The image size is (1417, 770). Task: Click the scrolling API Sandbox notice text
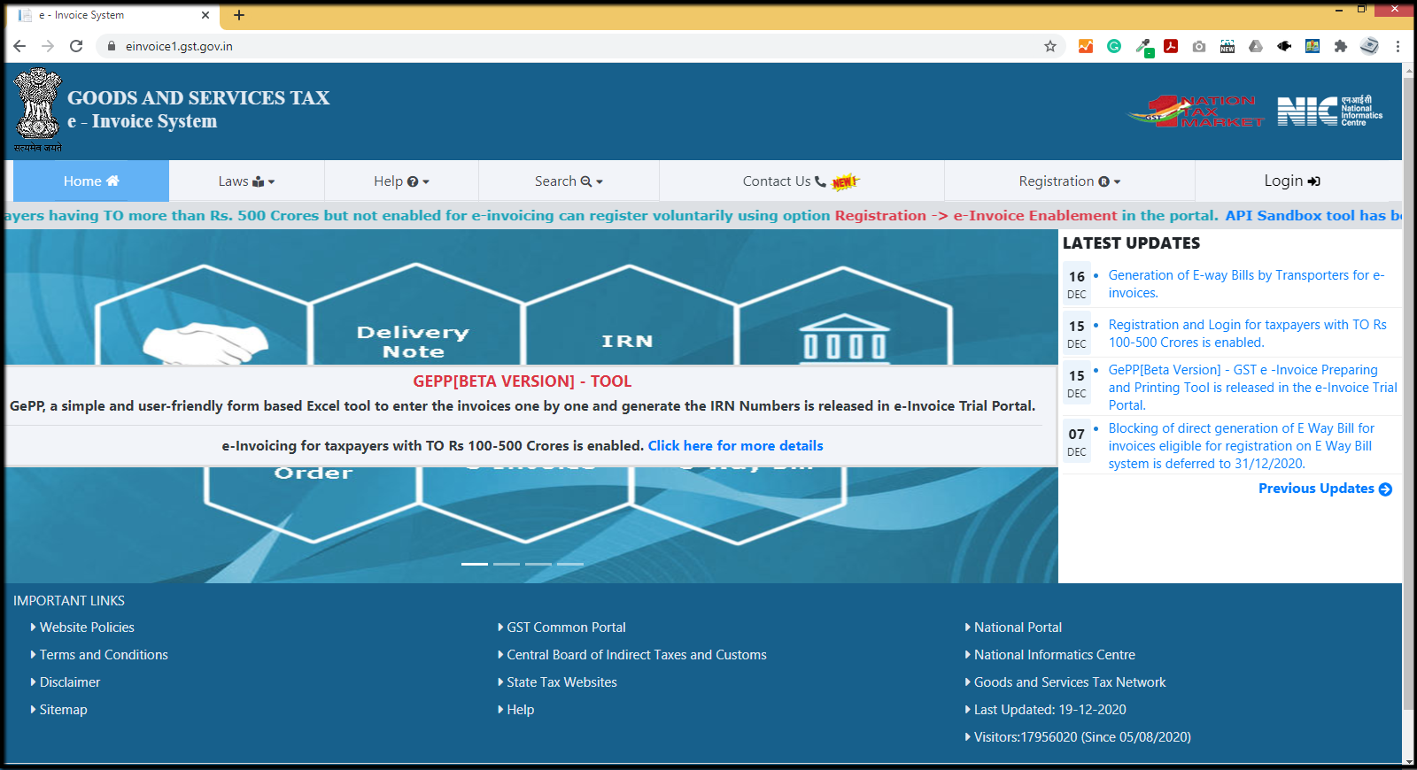pos(1314,216)
